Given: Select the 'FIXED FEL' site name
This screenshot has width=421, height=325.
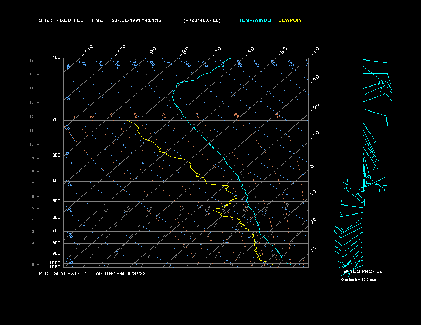Looking at the screenshot, I should (x=70, y=20).
